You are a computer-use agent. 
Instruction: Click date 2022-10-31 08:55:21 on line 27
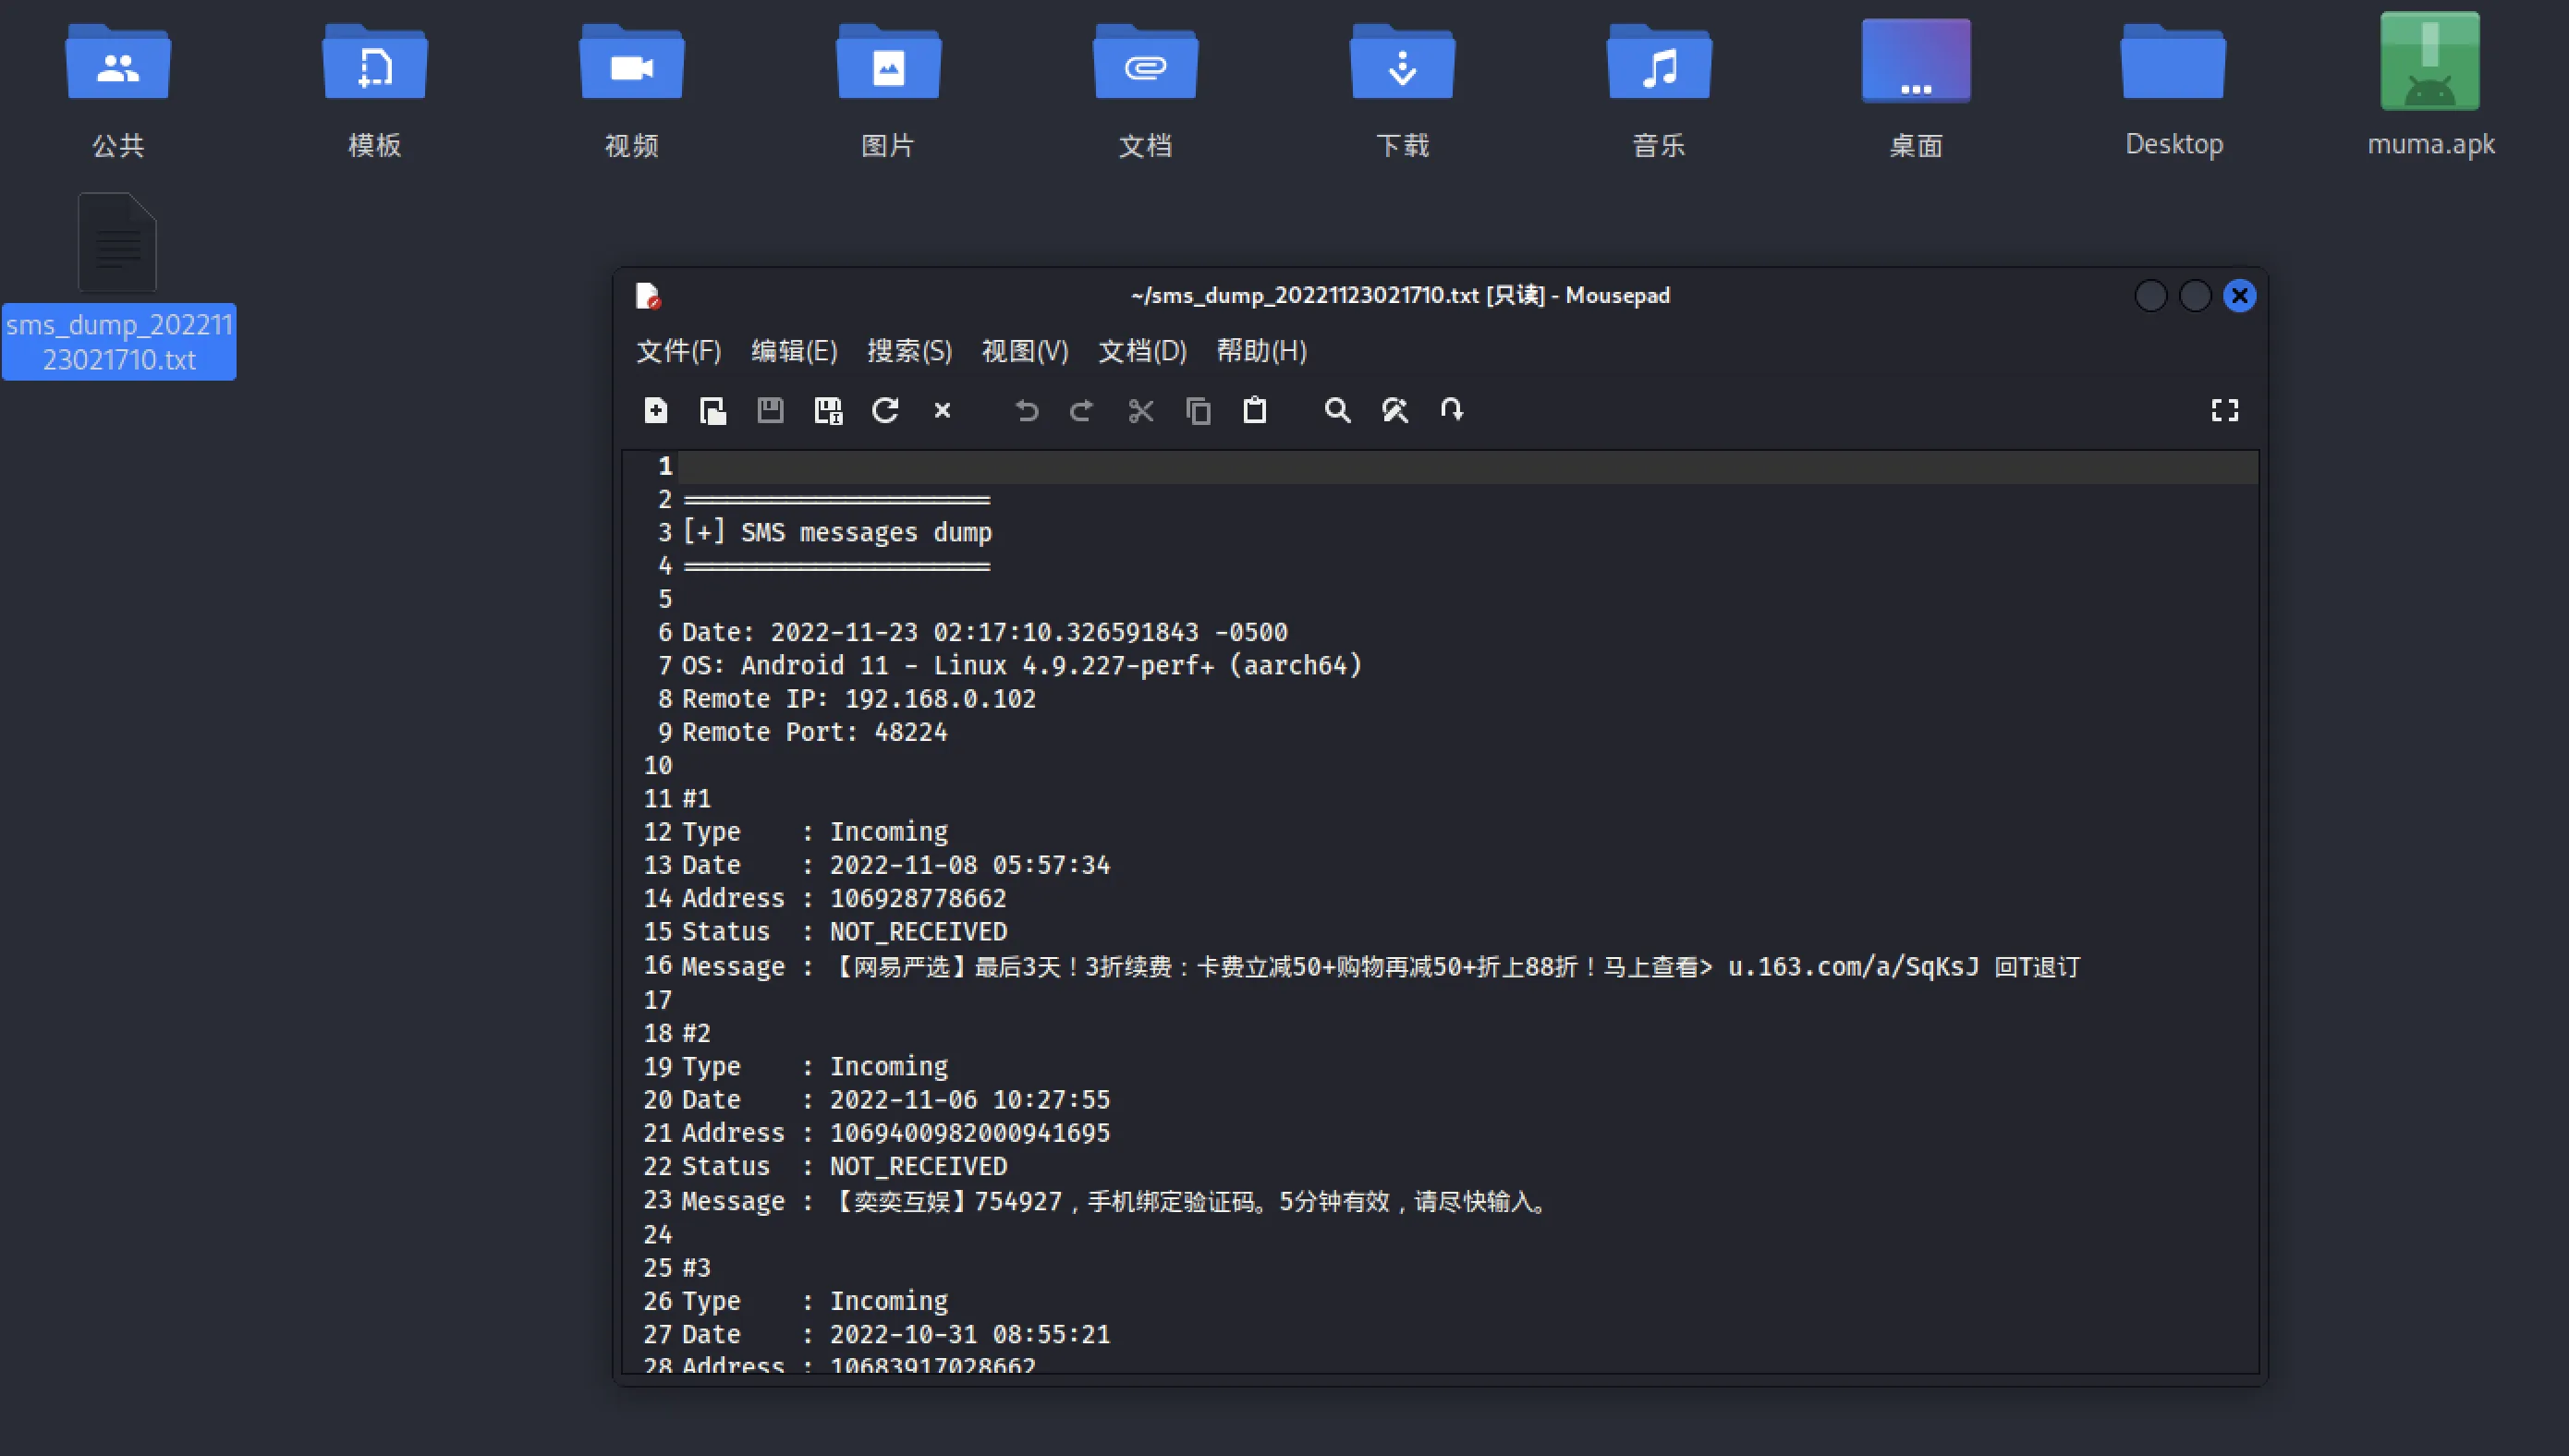(x=970, y=1335)
